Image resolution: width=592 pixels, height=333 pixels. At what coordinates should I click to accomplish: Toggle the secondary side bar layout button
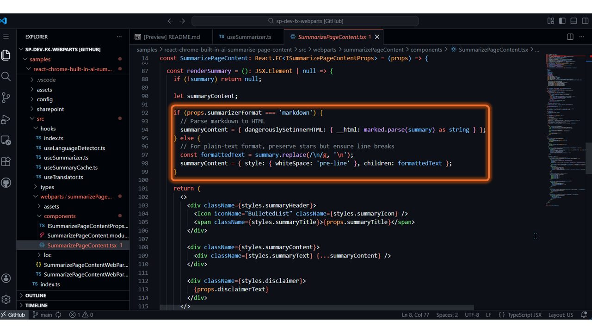click(x=585, y=21)
